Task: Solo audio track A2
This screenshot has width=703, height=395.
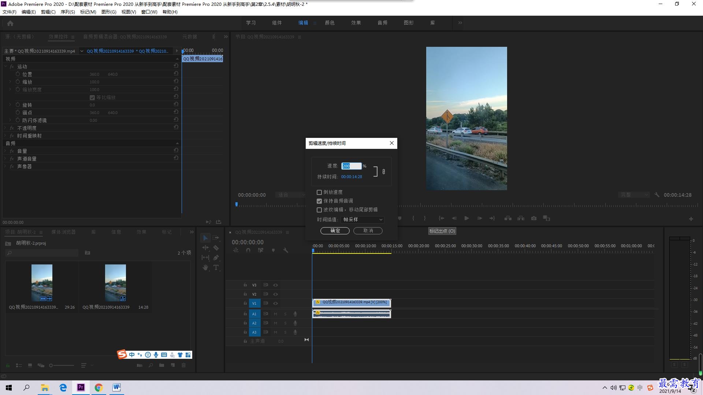Action: (285, 323)
